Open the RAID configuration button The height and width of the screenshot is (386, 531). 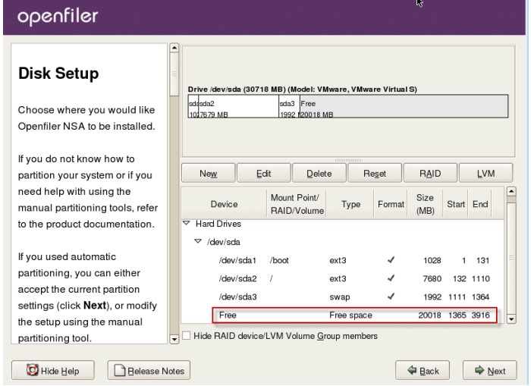(430, 174)
